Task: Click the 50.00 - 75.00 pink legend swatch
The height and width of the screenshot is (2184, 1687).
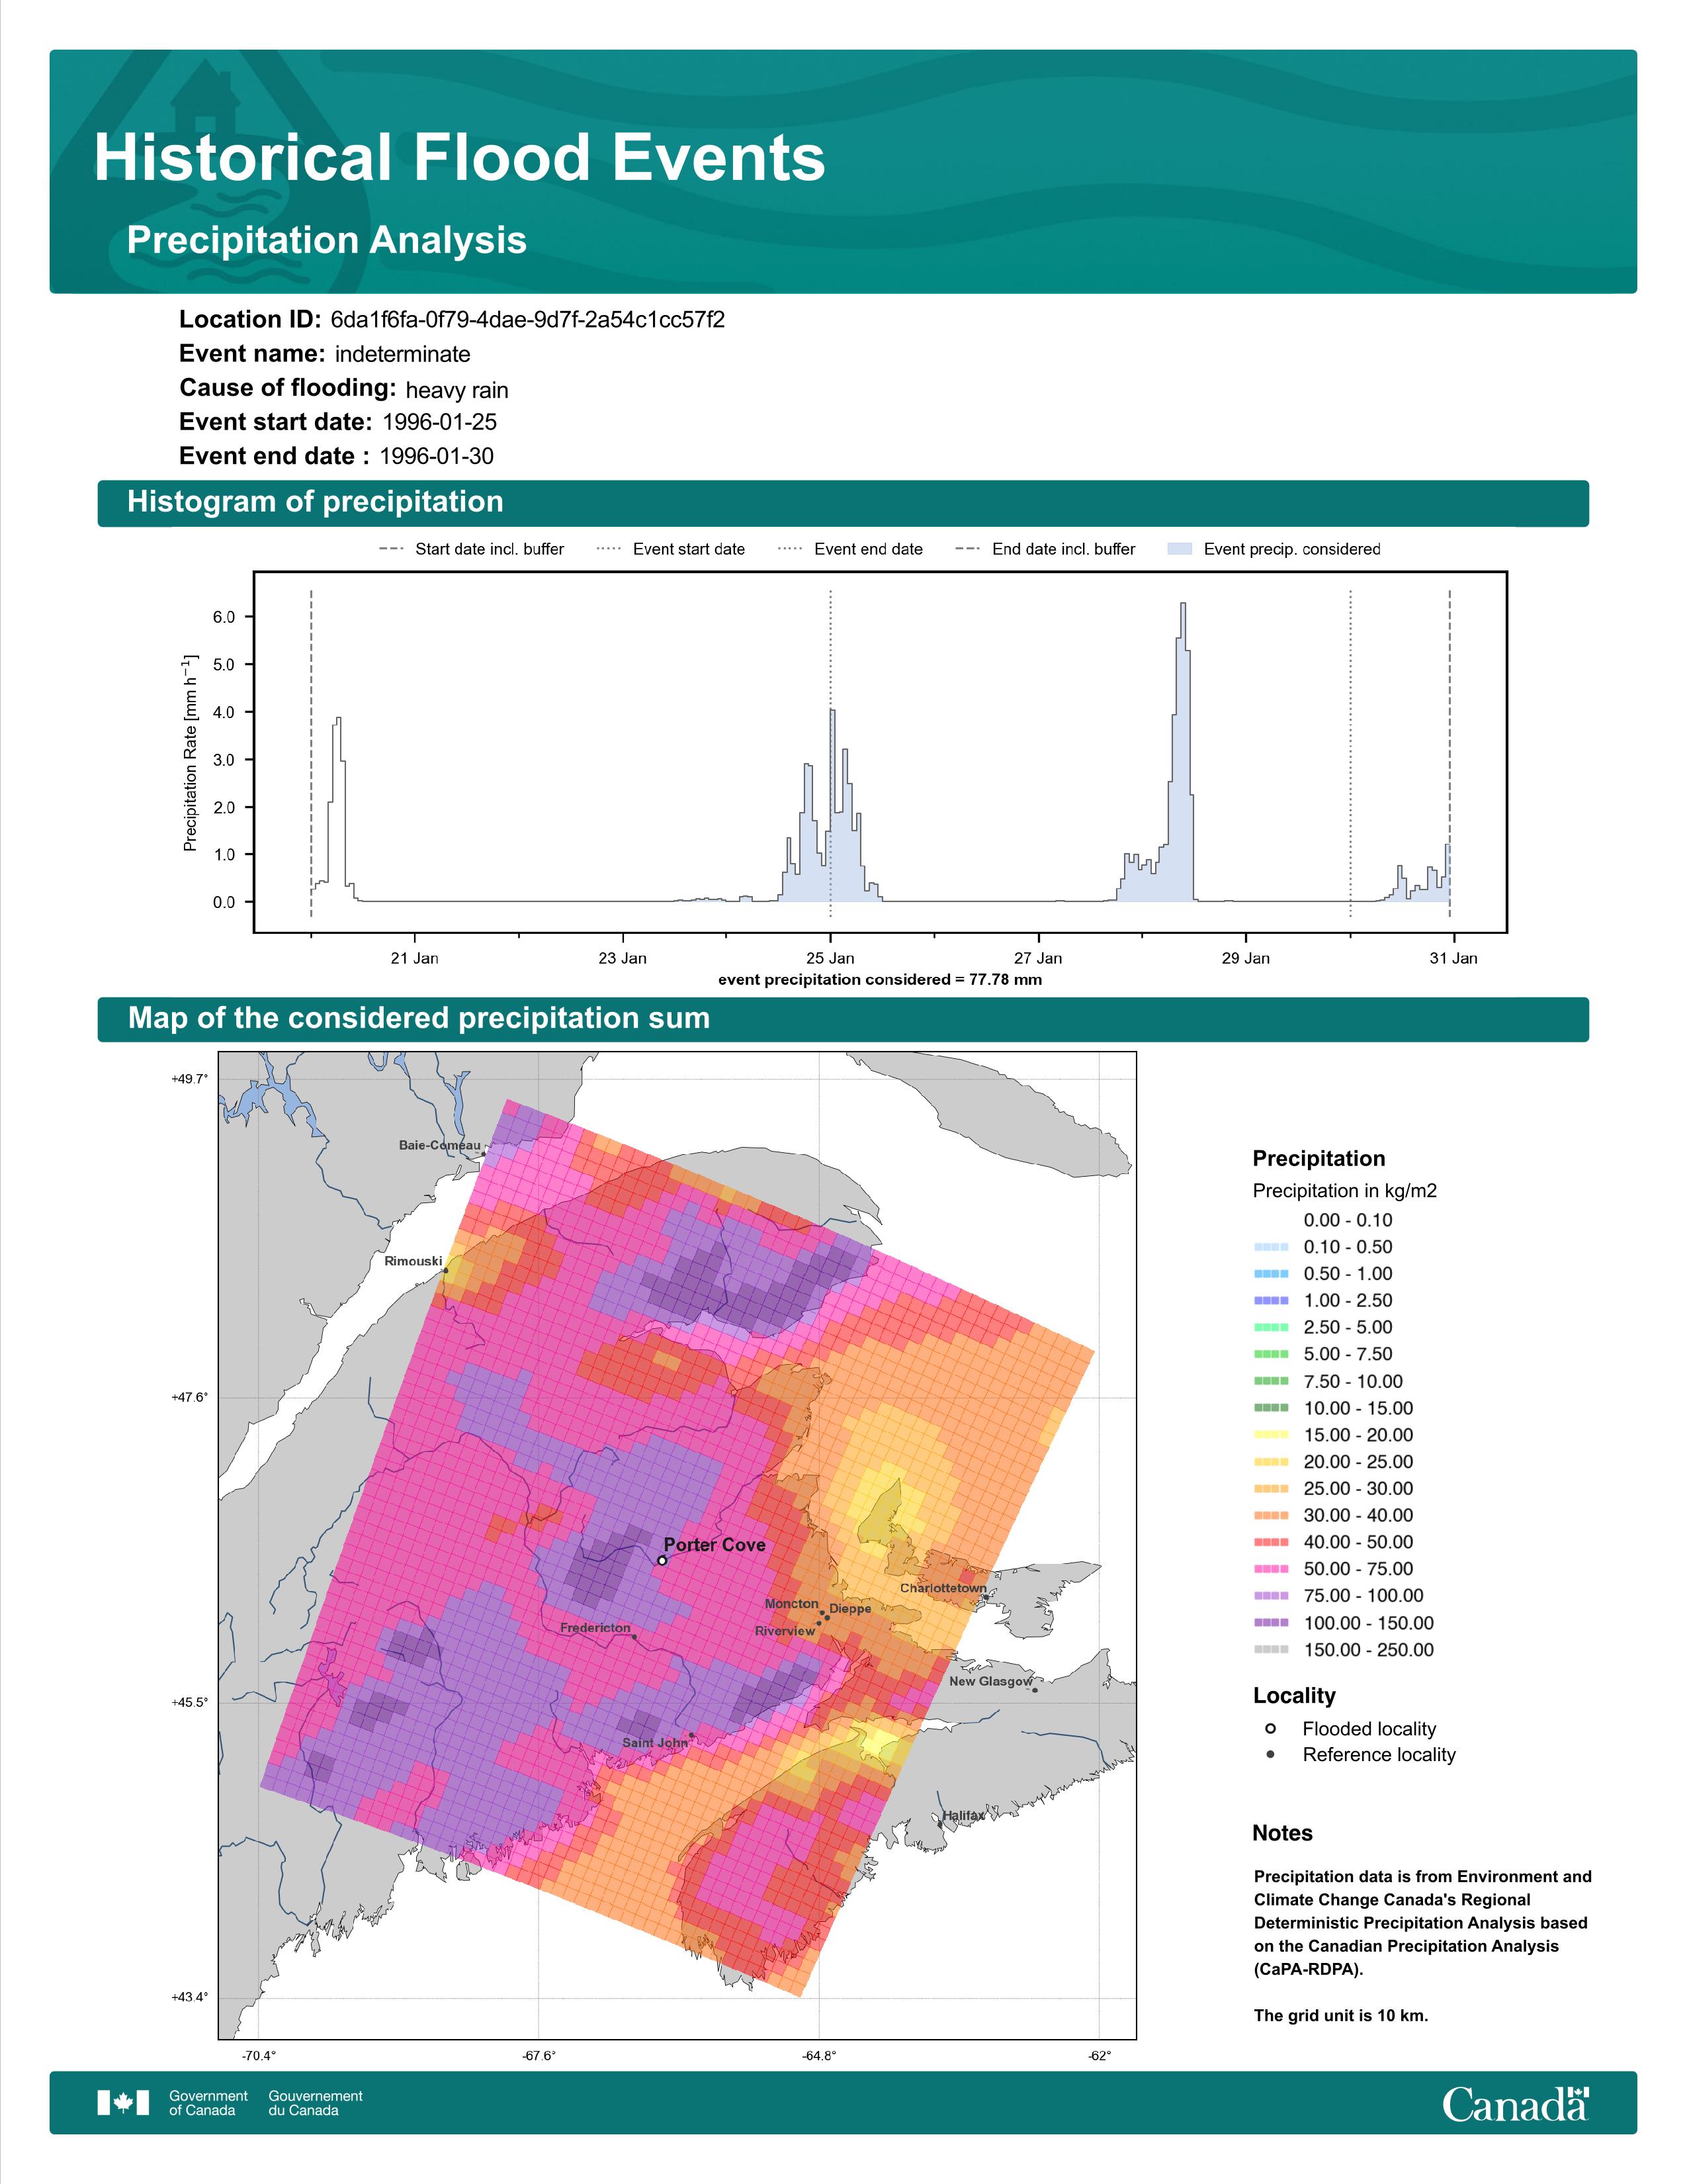Action: coord(1270,1568)
